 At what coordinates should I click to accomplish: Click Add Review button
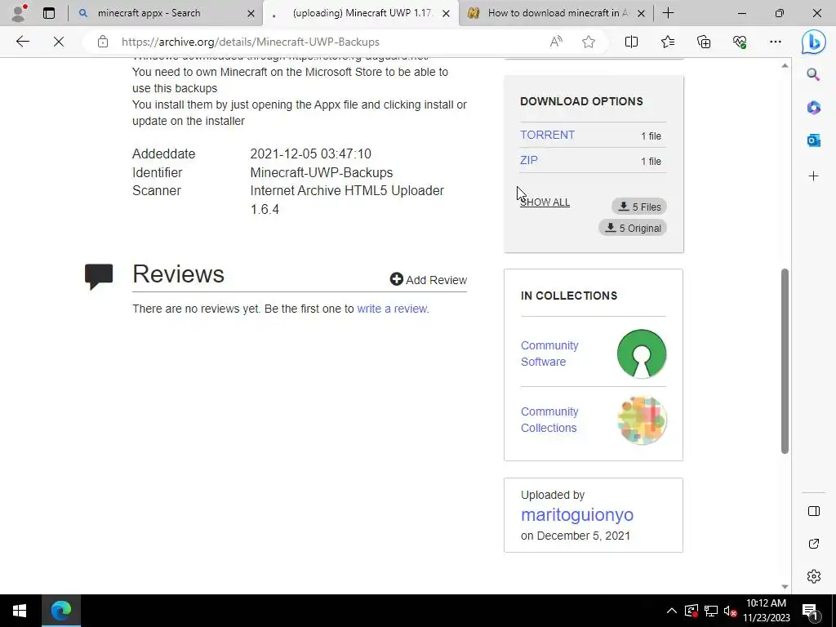(428, 280)
